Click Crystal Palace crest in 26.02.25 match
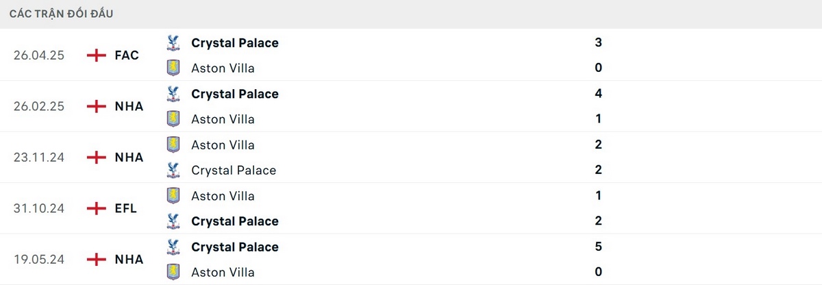Viewport: 822px width, 285px height. pos(173,94)
